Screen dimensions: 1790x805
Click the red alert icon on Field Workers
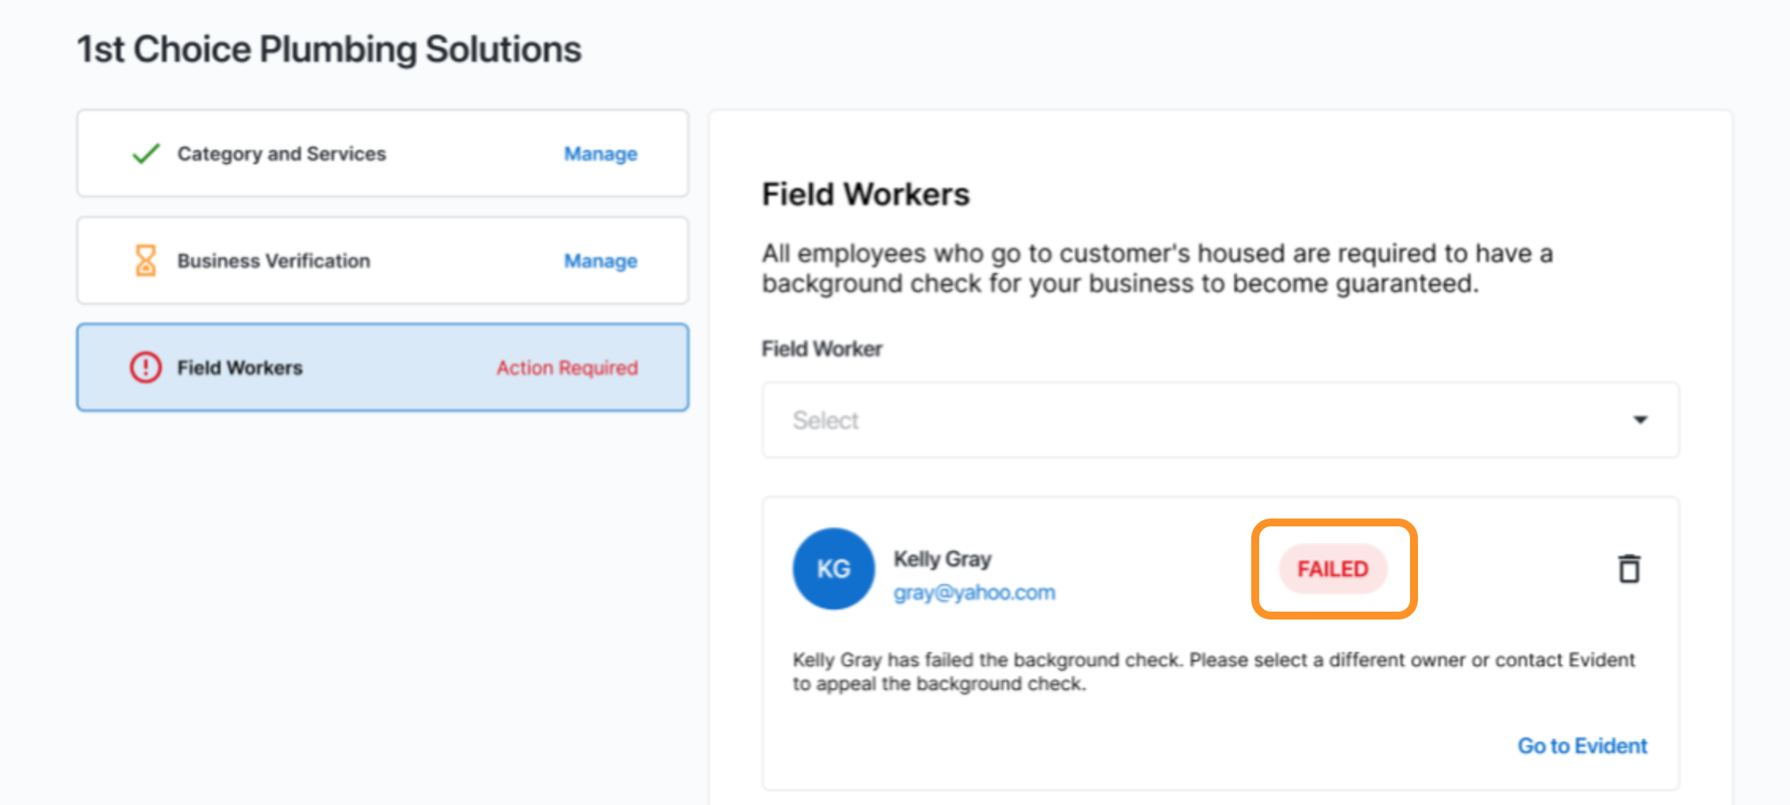(x=145, y=367)
